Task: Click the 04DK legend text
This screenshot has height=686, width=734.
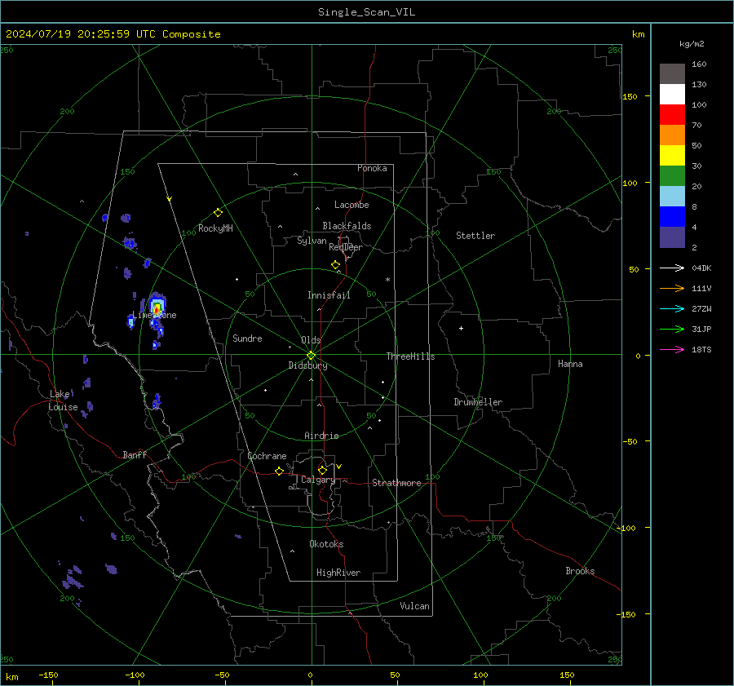Action: pos(701,268)
